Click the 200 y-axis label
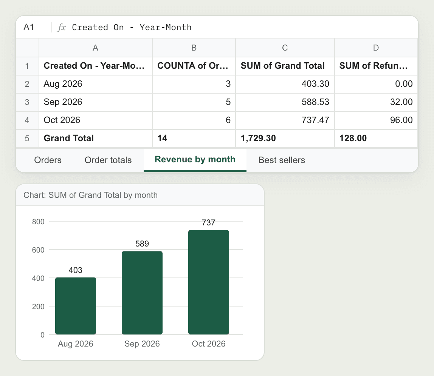 tap(38, 307)
